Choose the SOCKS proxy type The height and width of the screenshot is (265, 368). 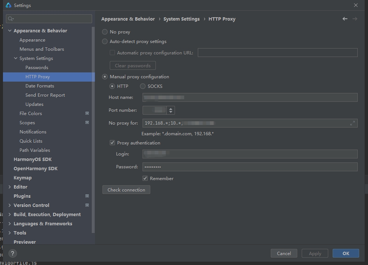[x=143, y=86]
